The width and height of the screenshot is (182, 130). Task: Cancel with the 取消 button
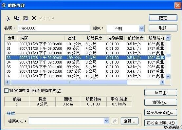coord(163,28)
